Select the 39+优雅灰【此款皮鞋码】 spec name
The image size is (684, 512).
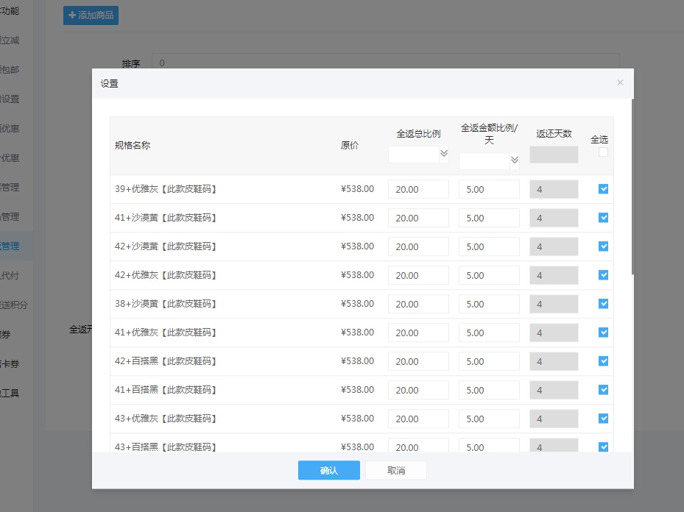pyautogui.click(x=166, y=188)
